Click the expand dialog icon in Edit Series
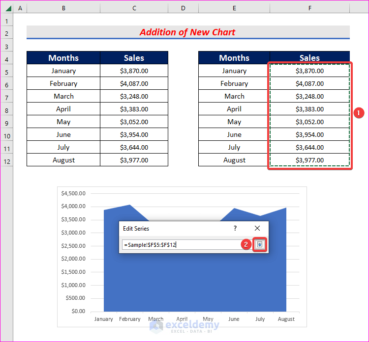369x342 pixels. pos(260,244)
